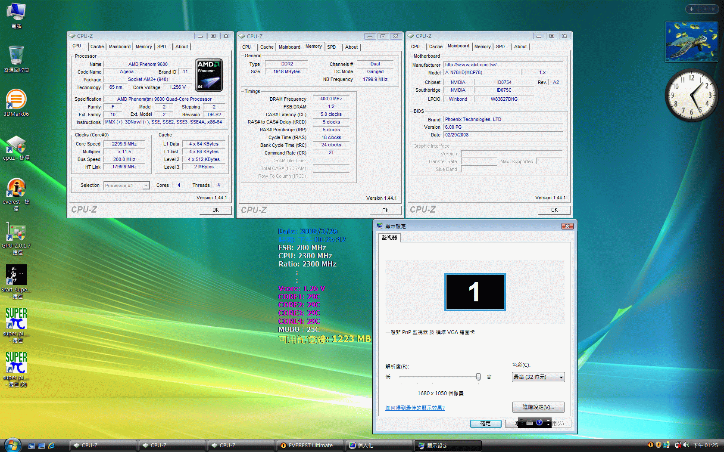724x452 pixels.
Task: Click monitor 1 display thumbnail
Action: click(475, 292)
